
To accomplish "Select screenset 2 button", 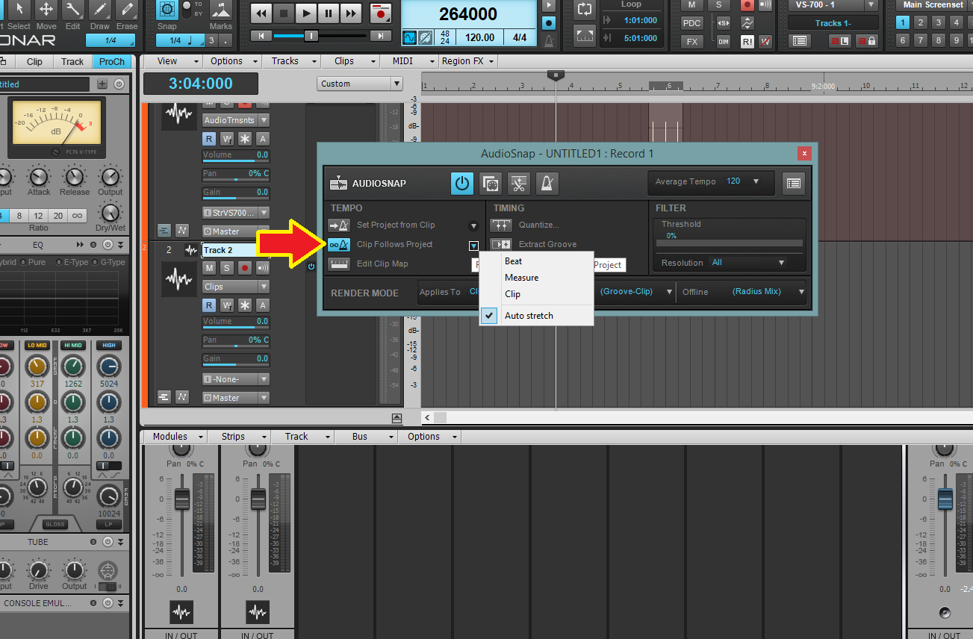I will point(921,23).
